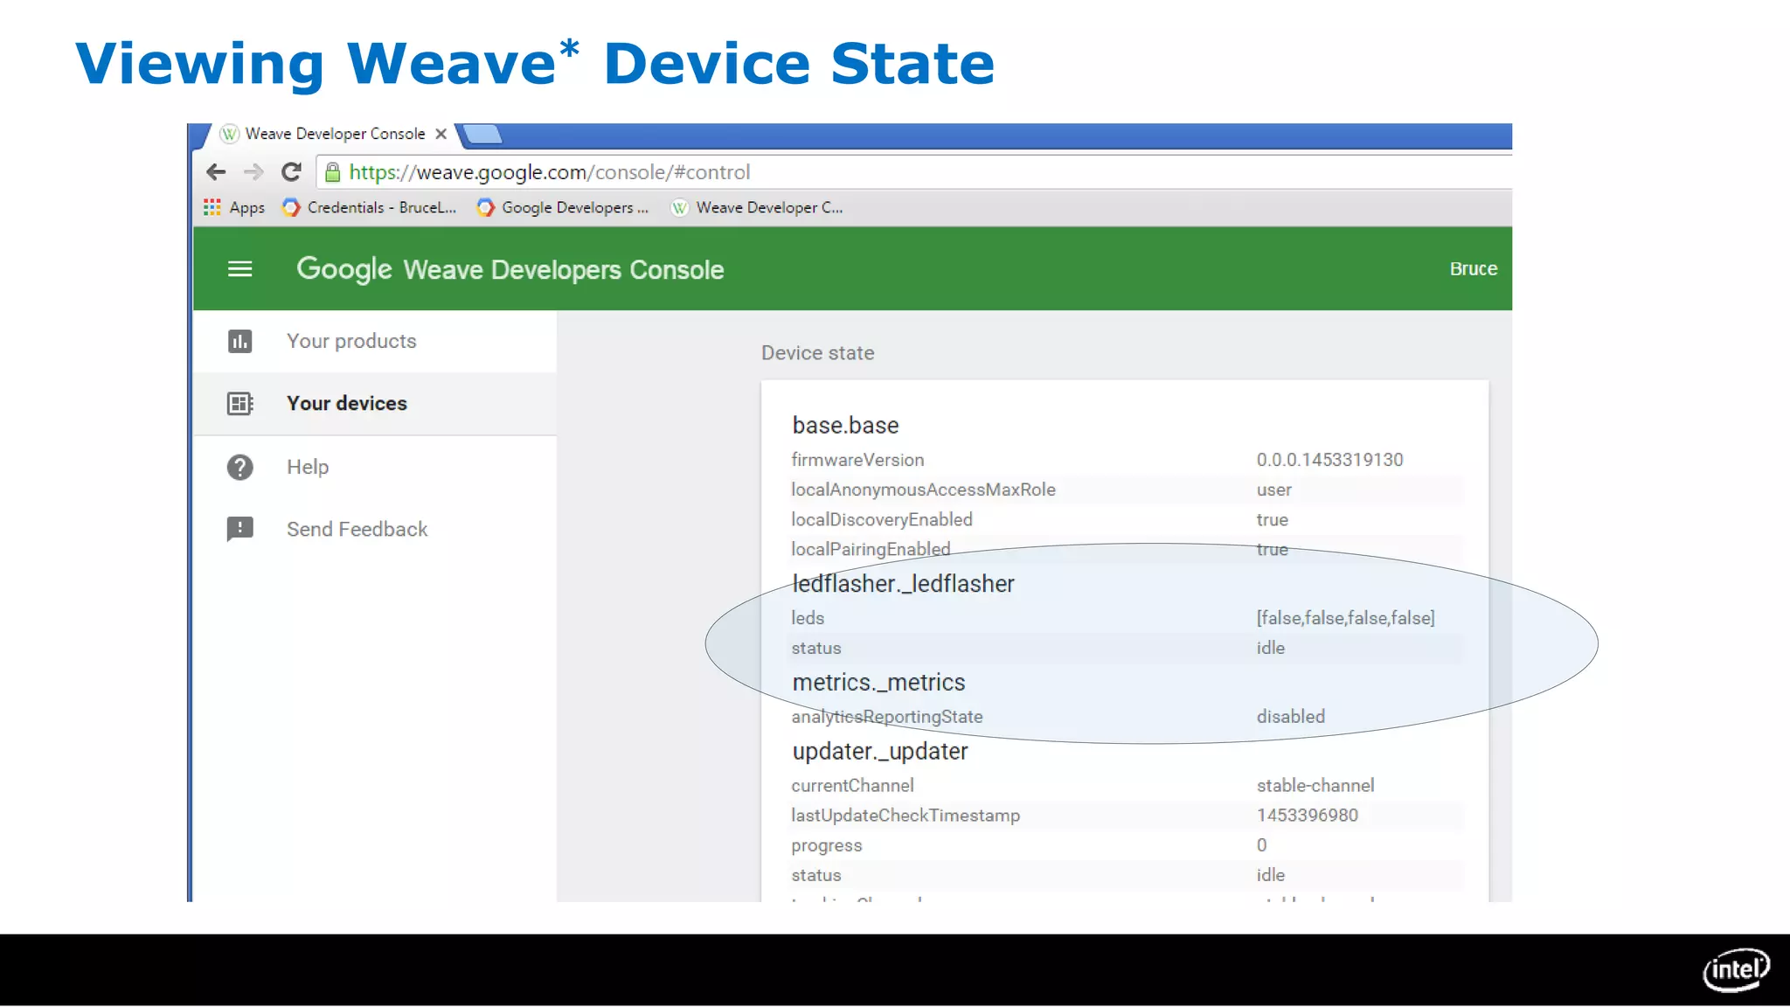Open the hamburger navigation menu

239,269
